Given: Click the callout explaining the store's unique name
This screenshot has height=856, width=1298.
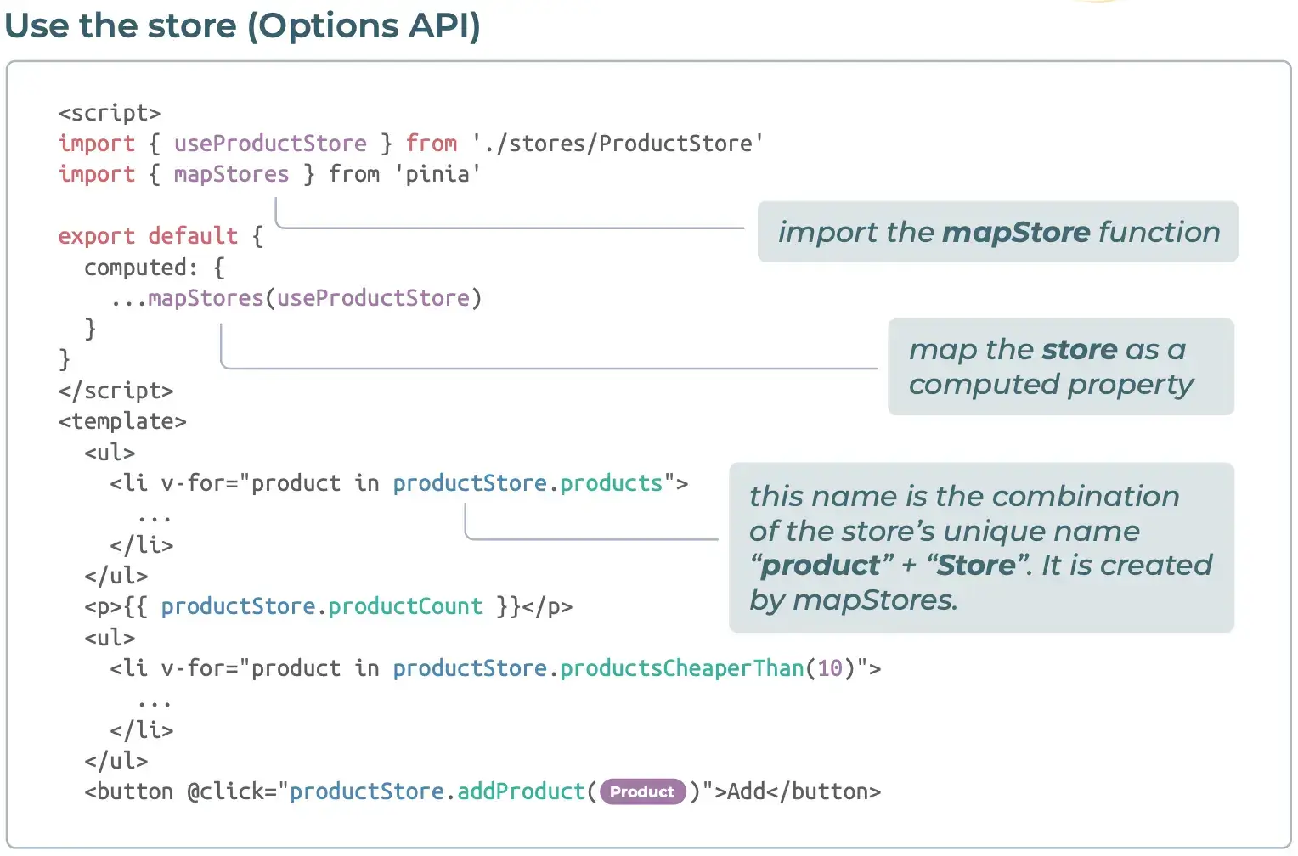Looking at the screenshot, I should 980,548.
